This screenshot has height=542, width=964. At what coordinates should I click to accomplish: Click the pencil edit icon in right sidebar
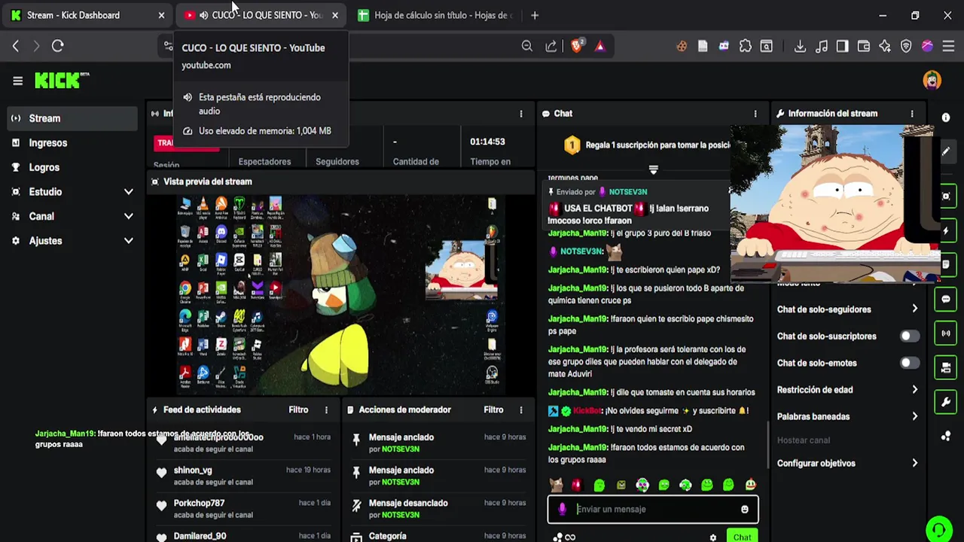pos(946,152)
